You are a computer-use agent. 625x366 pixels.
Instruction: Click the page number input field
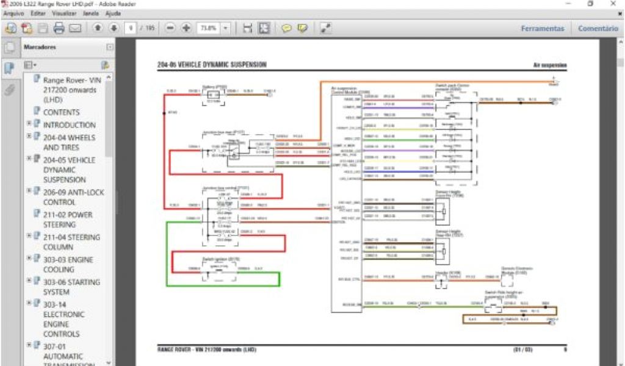[131, 28]
